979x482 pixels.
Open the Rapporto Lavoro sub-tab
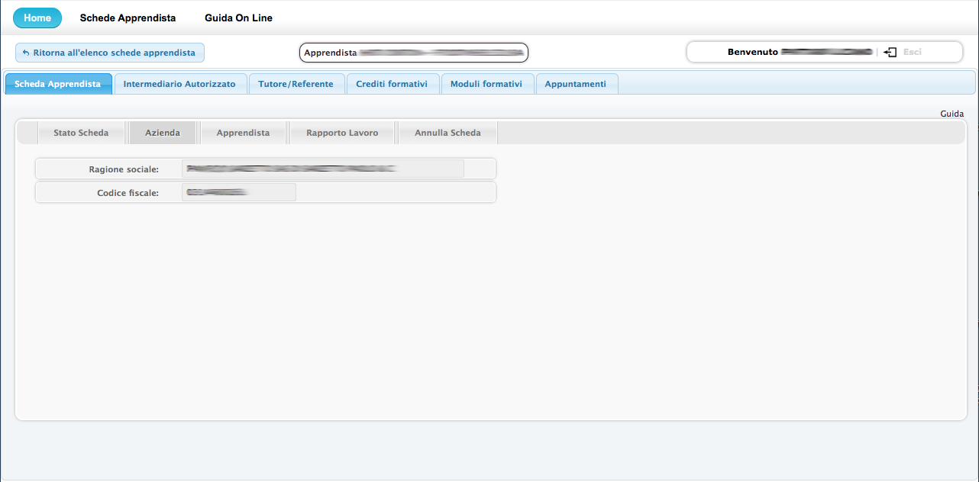pos(342,133)
